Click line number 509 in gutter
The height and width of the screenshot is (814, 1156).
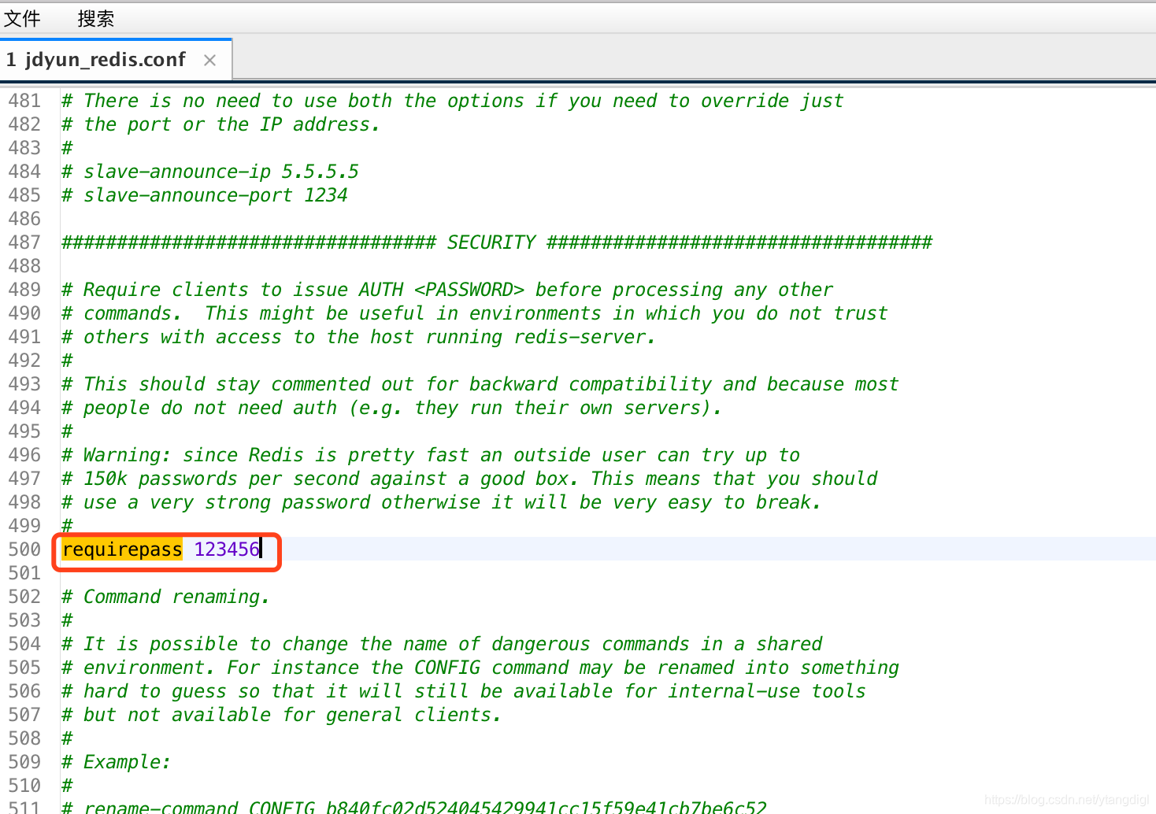point(24,762)
